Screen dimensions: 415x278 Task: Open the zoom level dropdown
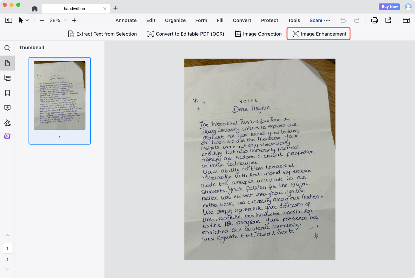click(65, 20)
